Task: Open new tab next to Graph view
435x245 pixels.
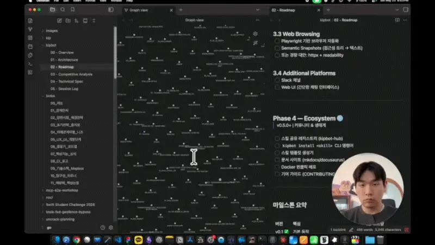Action: tap(181, 10)
